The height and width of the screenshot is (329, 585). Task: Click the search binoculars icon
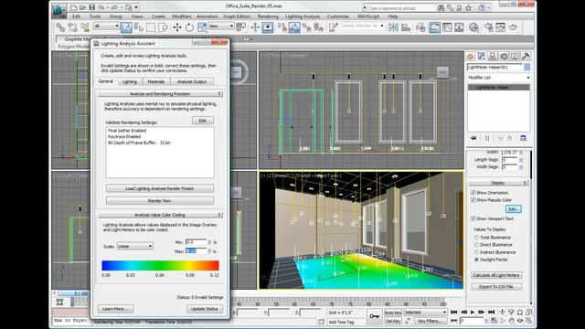click(441, 7)
